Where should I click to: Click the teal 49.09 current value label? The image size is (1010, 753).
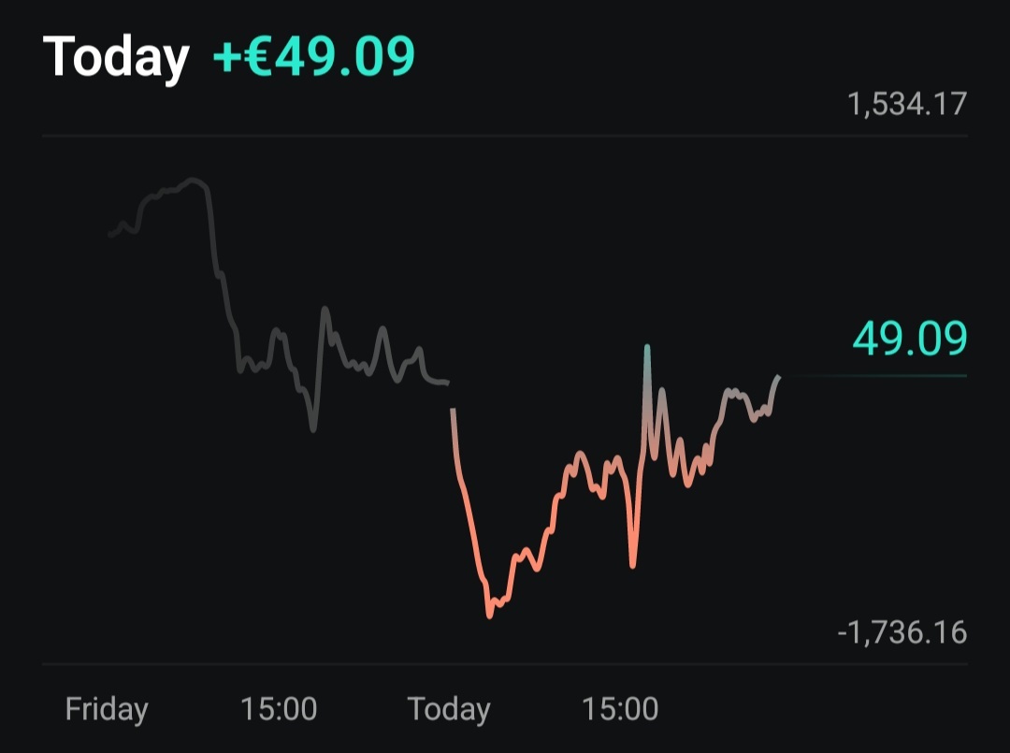[x=909, y=339]
